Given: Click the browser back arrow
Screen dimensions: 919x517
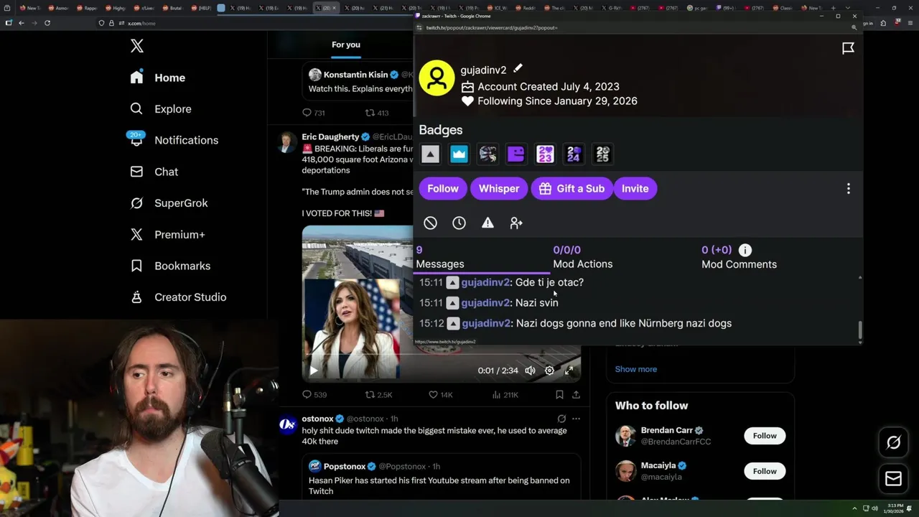Looking at the screenshot, I should (22, 23).
